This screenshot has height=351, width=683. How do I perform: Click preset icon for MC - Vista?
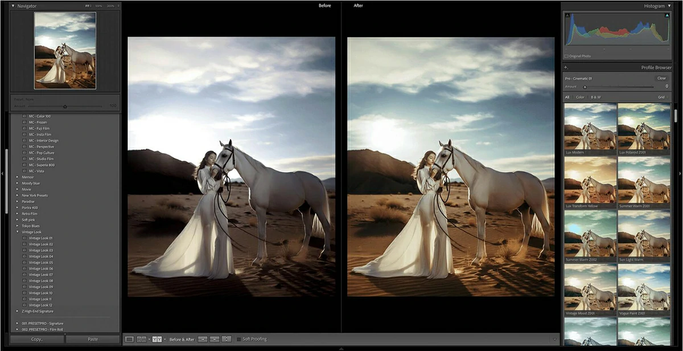point(24,171)
